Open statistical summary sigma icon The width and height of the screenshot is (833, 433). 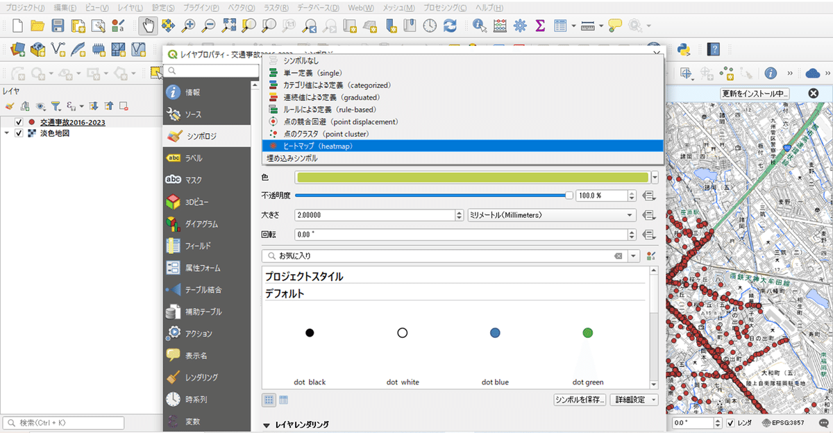click(539, 26)
